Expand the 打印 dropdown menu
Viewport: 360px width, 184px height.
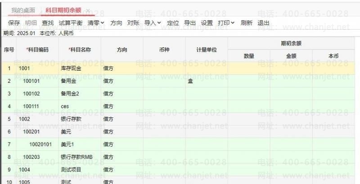[226, 22]
